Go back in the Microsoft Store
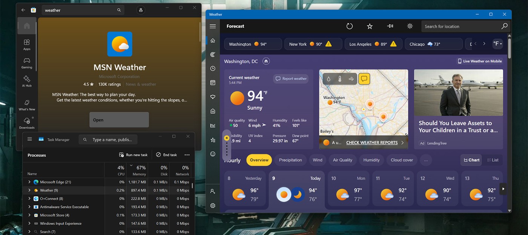Image resolution: width=528 pixels, height=235 pixels. coord(23,10)
